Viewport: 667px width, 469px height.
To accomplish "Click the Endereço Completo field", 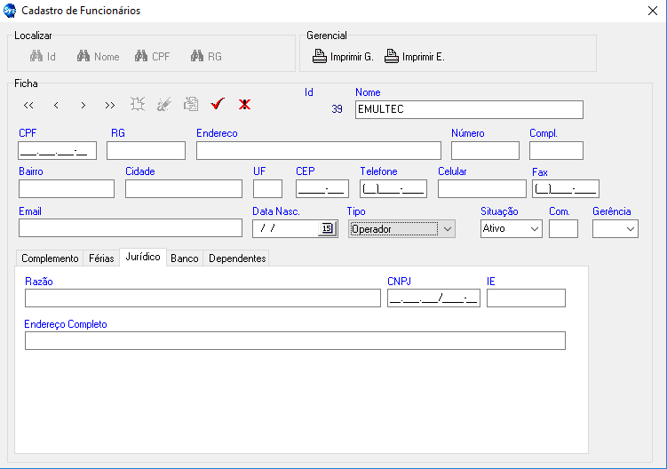I will coord(295,341).
